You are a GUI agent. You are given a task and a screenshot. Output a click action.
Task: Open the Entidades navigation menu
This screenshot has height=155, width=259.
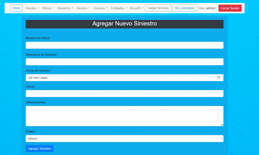tap(119, 8)
